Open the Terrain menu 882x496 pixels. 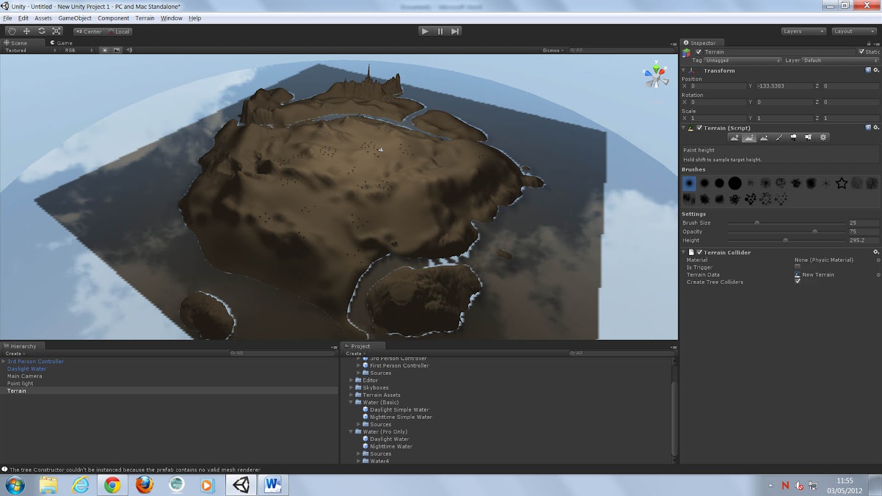tap(144, 18)
